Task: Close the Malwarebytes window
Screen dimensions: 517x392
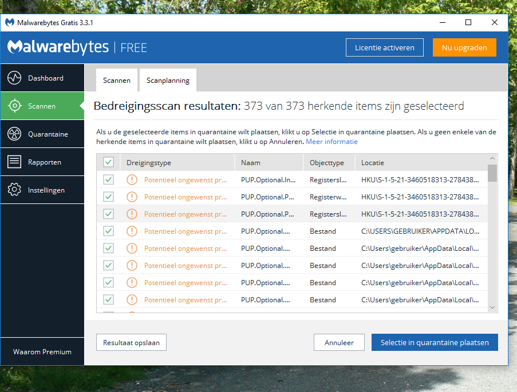Action: [x=495, y=22]
